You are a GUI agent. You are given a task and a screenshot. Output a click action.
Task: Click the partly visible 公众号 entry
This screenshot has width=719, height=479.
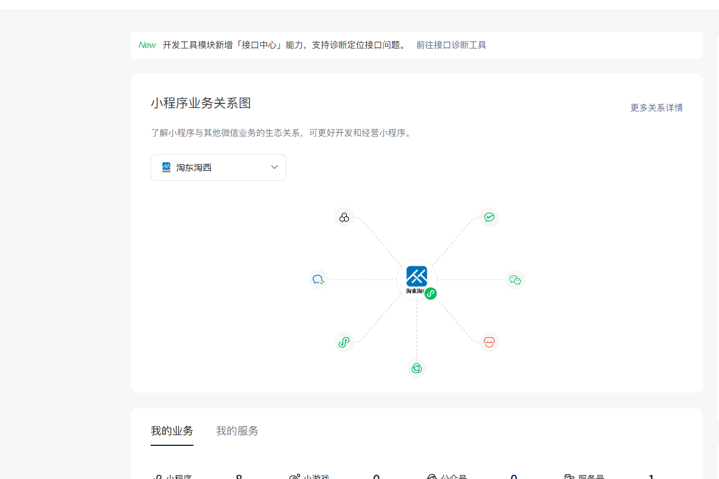tap(447, 476)
